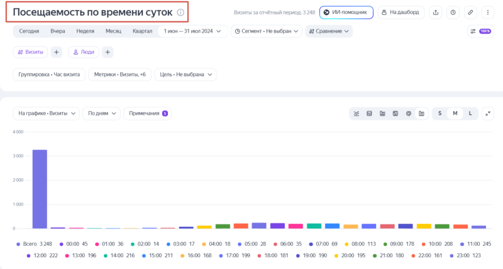
Task: Select the 16:00 168 legend text
Action: (199, 256)
